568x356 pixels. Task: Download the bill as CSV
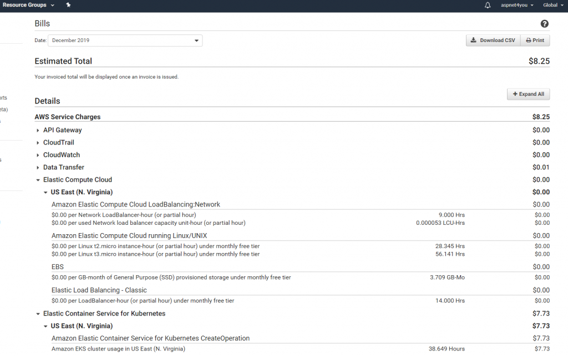(493, 40)
